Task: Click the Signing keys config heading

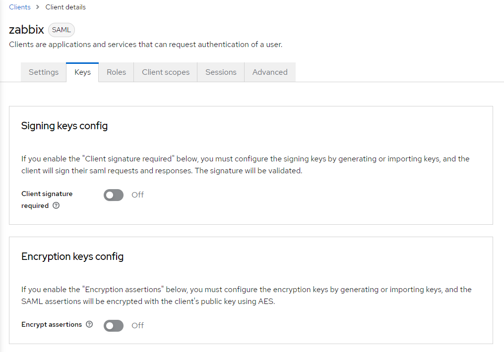Action: coord(64,126)
